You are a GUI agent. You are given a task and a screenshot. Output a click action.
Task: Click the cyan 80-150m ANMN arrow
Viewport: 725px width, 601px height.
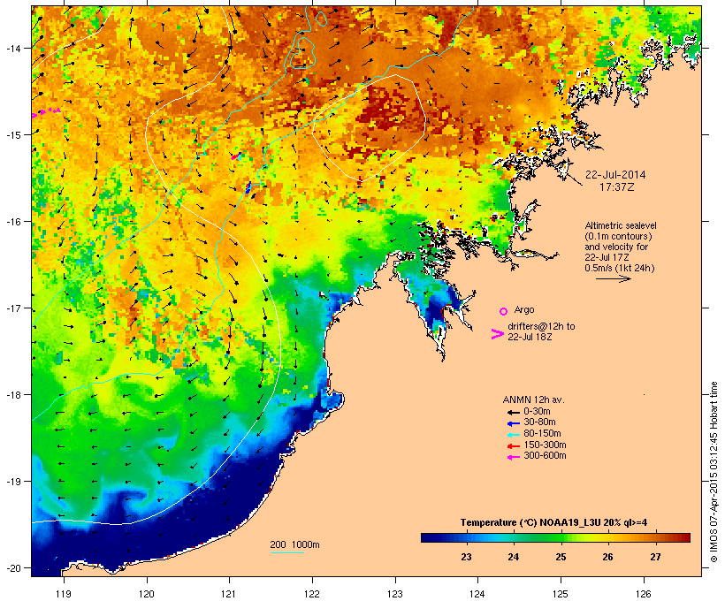514,435
